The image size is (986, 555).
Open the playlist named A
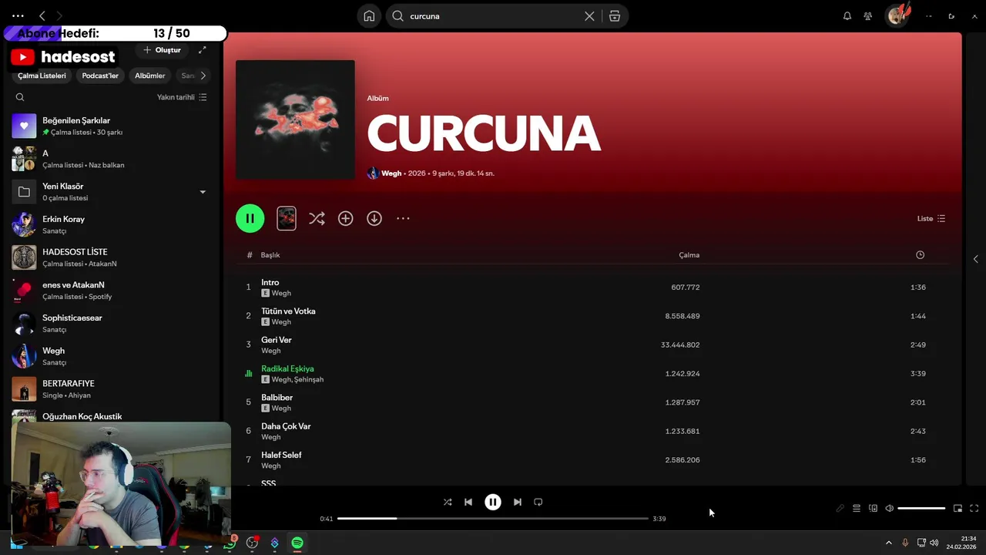click(x=110, y=159)
